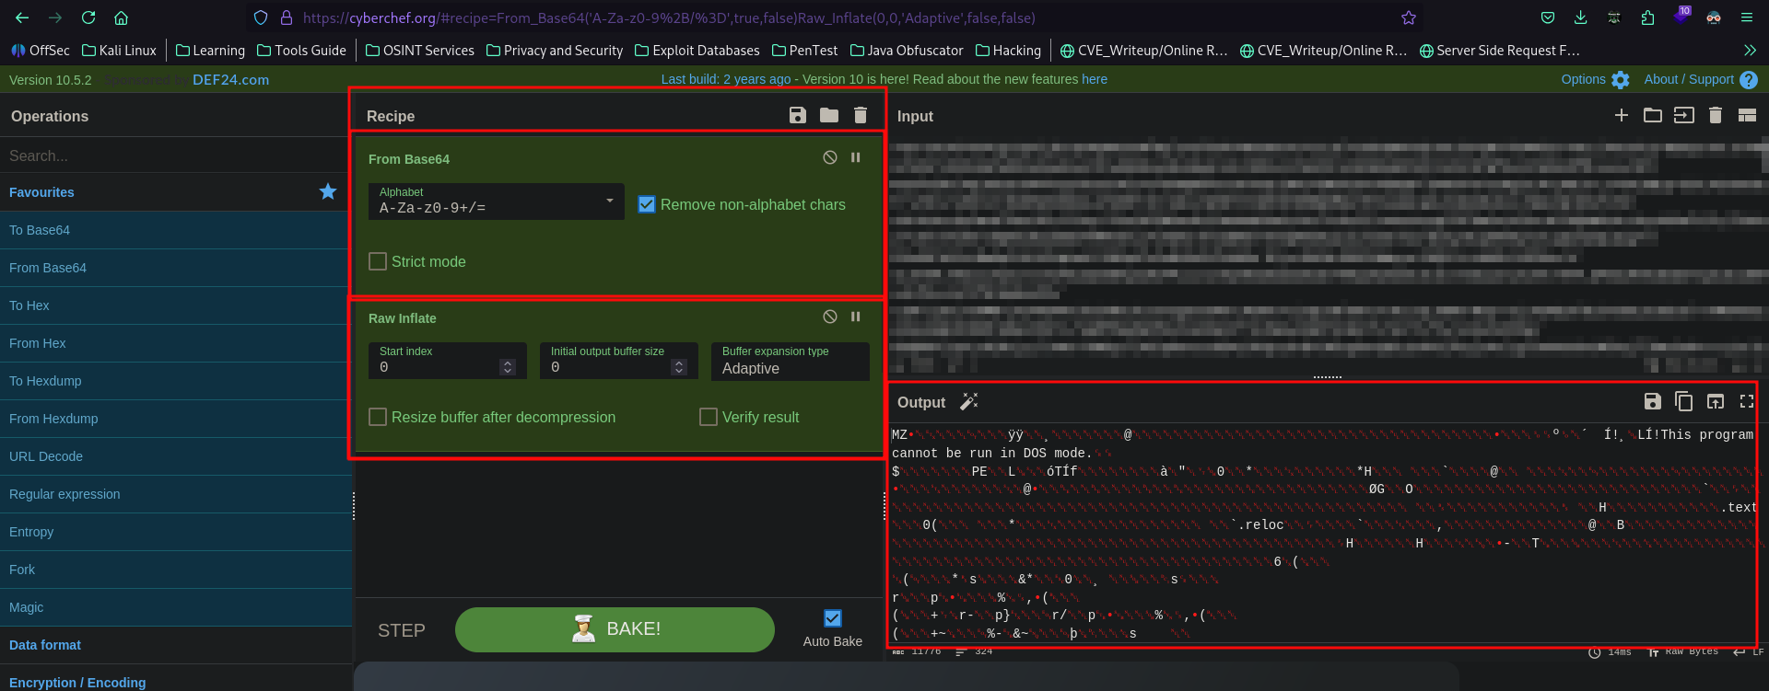
Task: Clear the recipe using the trash icon
Action: click(x=861, y=115)
